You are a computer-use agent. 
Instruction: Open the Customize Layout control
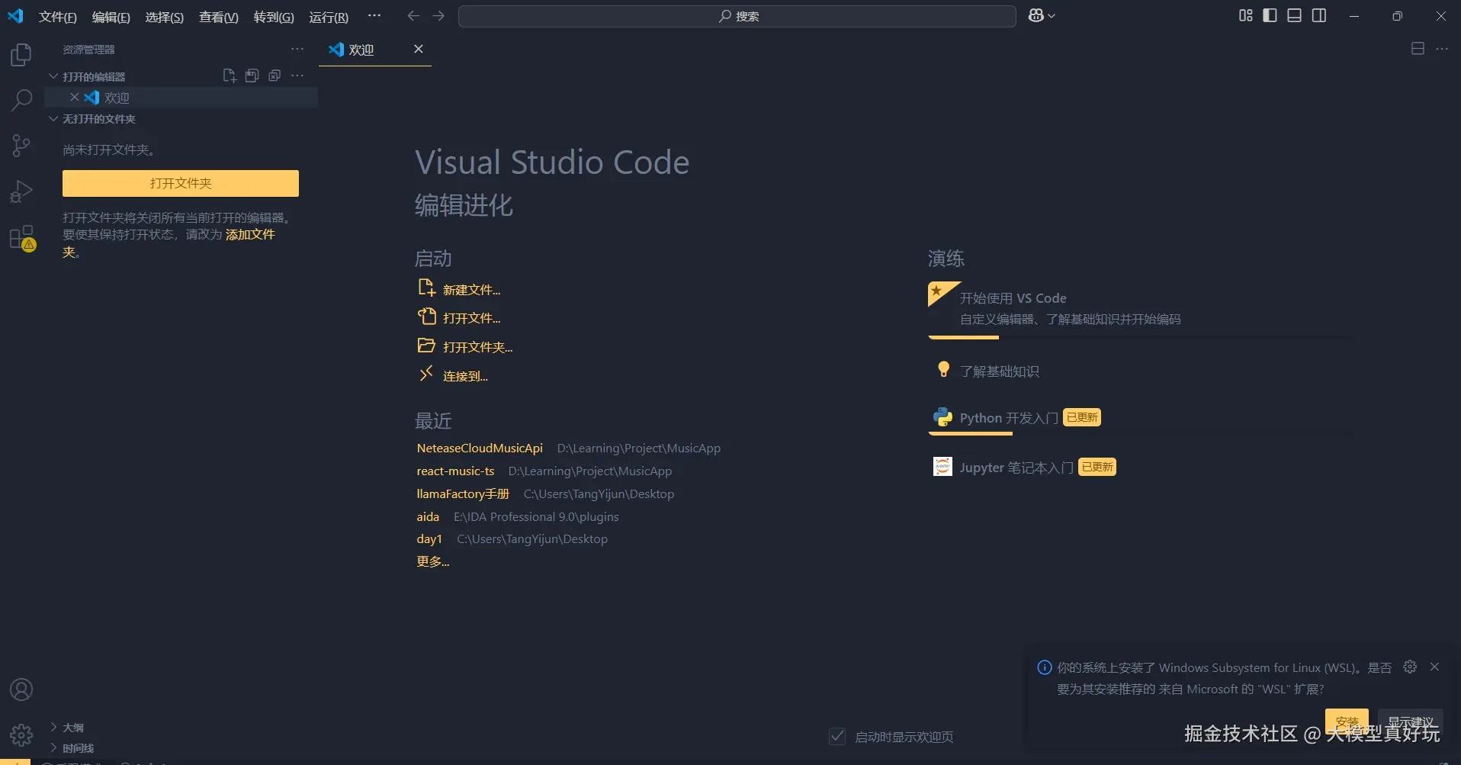click(x=1246, y=16)
